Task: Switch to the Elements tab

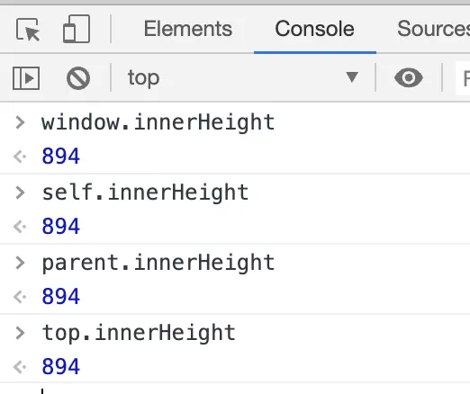Action: click(188, 29)
